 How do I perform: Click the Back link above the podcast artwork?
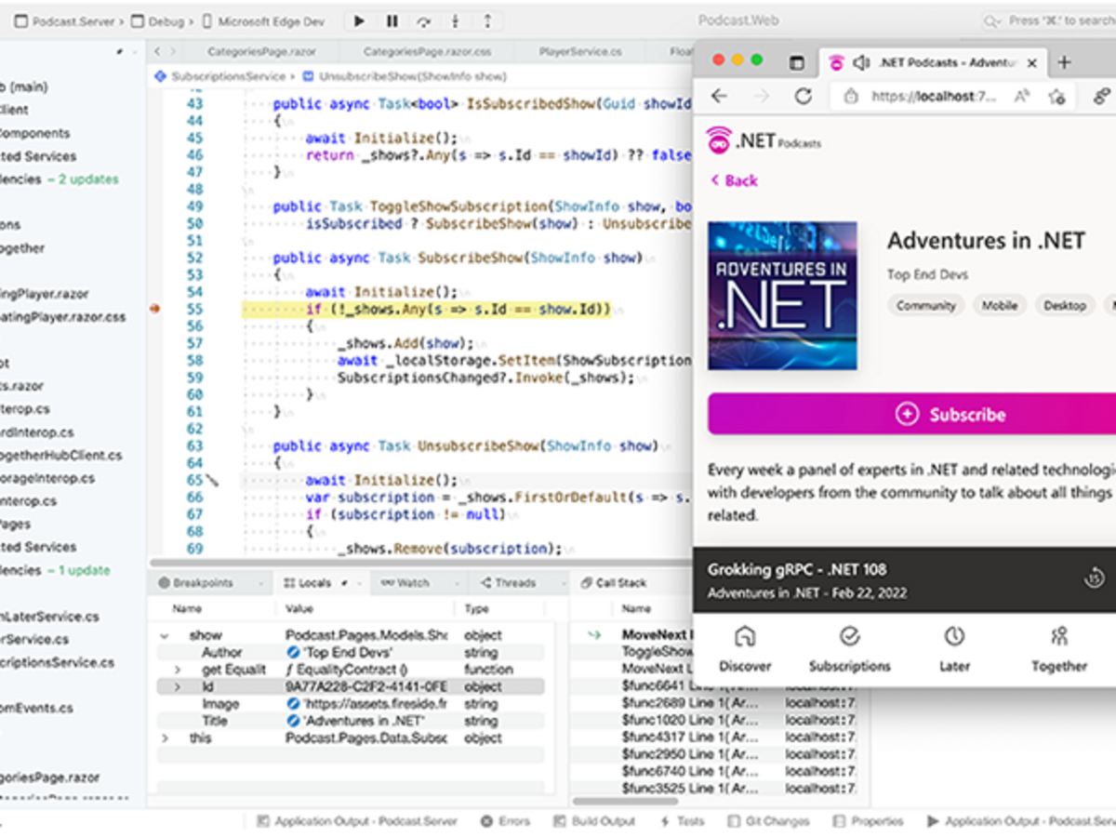point(734,179)
